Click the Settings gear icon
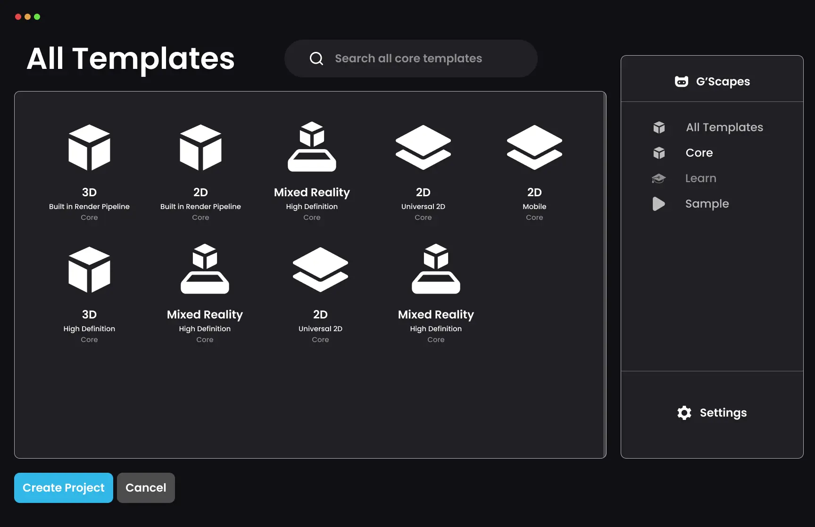The width and height of the screenshot is (815, 527). point(684,413)
